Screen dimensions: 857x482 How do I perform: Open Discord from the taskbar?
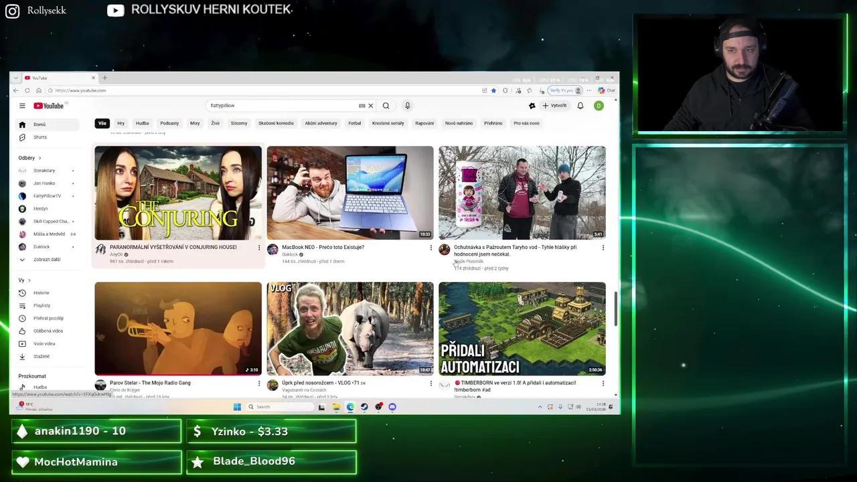[392, 407]
